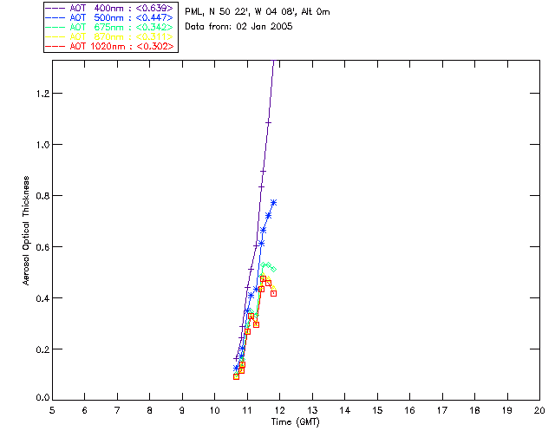Click the 0.8 y-axis tick label

(42, 196)
